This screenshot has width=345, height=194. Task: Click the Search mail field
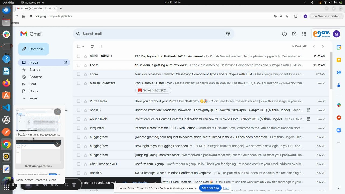[x=154, y=34]
